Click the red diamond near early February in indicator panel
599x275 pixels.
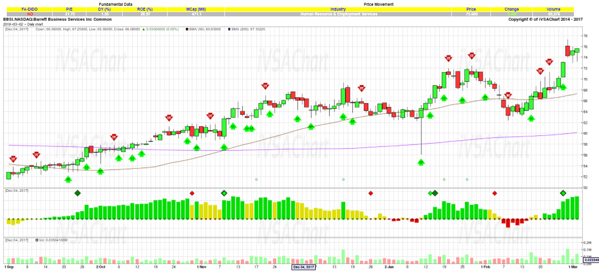tap(494, 193)
